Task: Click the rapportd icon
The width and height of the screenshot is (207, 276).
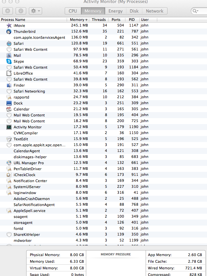Action: pyautogui.click(x=9, y=97)
